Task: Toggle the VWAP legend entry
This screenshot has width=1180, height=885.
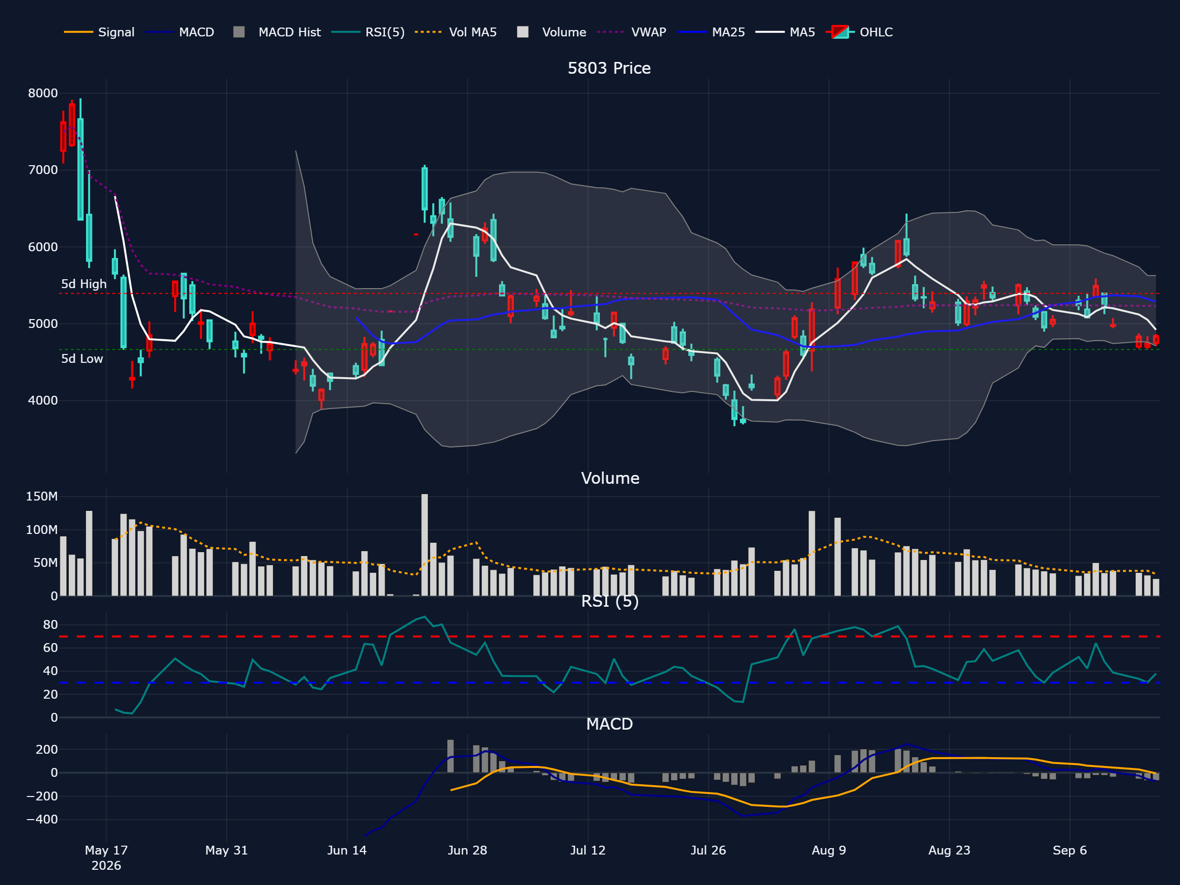Action: 632,32
